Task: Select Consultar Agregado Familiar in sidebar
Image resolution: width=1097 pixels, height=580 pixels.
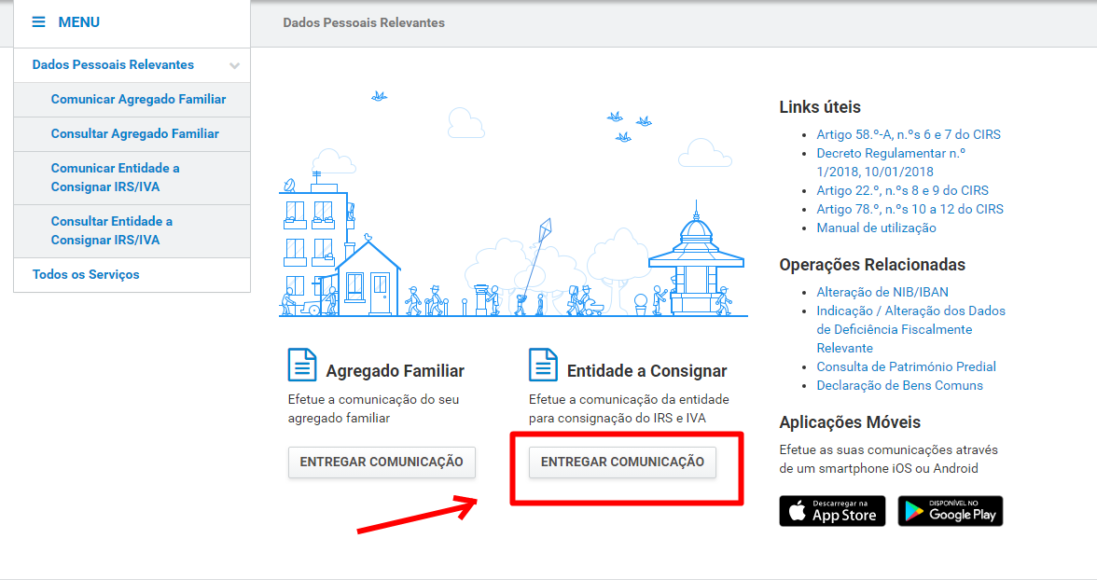Action: 134,134
